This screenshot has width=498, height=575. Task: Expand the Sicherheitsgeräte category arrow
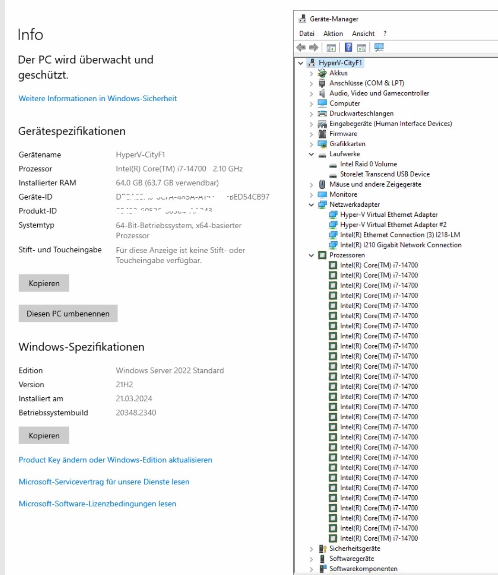[311, 549]
